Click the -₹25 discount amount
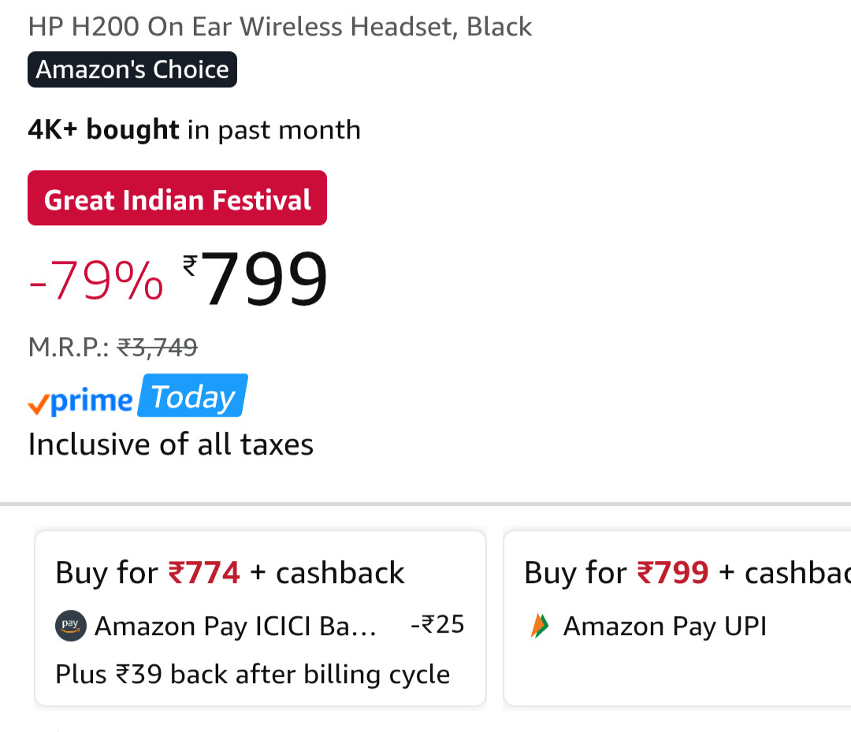 [x=437, y=625]
